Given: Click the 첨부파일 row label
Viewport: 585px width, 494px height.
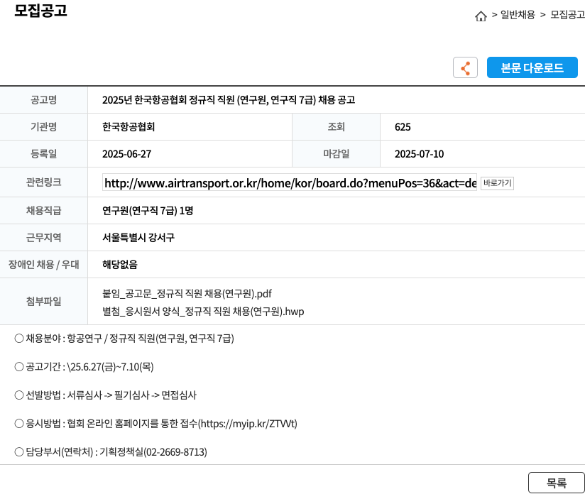Looking at the screenshot, I should click(43, 301).
